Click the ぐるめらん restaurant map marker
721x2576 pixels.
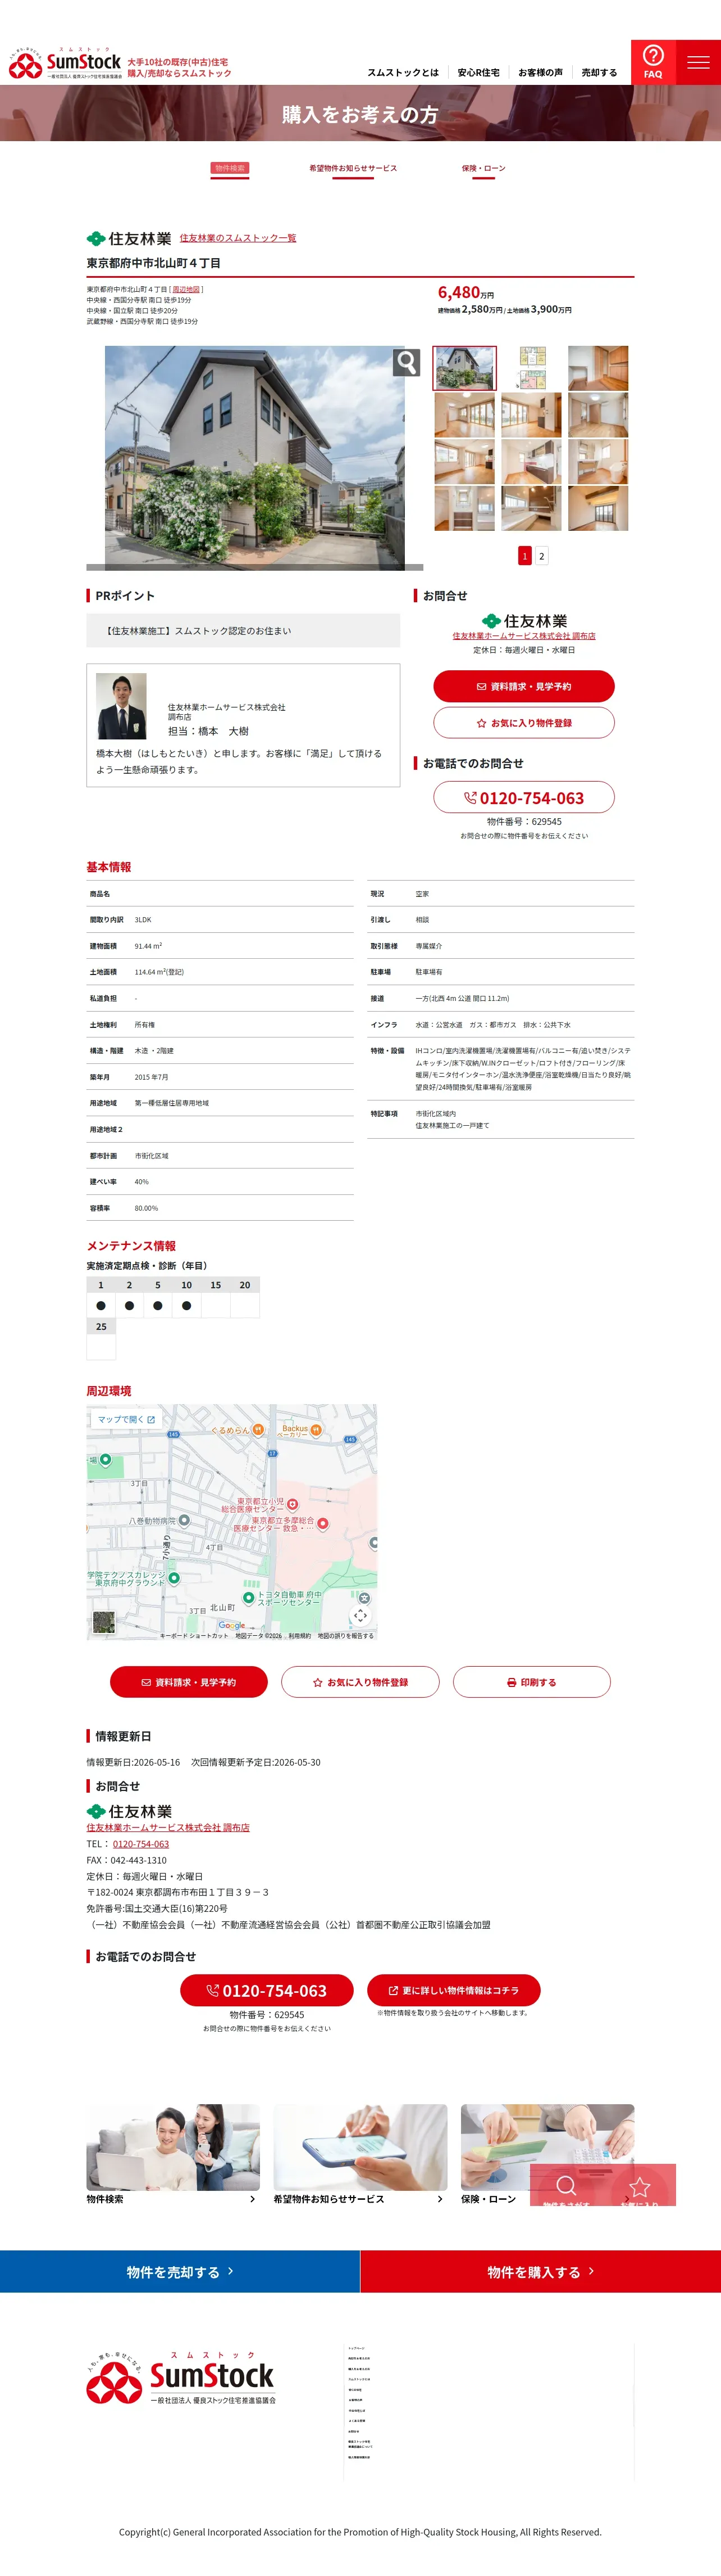(x=258, y=1430)
